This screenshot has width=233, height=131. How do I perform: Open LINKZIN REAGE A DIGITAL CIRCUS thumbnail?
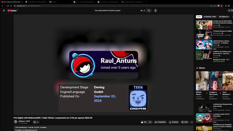coord(204,45)
